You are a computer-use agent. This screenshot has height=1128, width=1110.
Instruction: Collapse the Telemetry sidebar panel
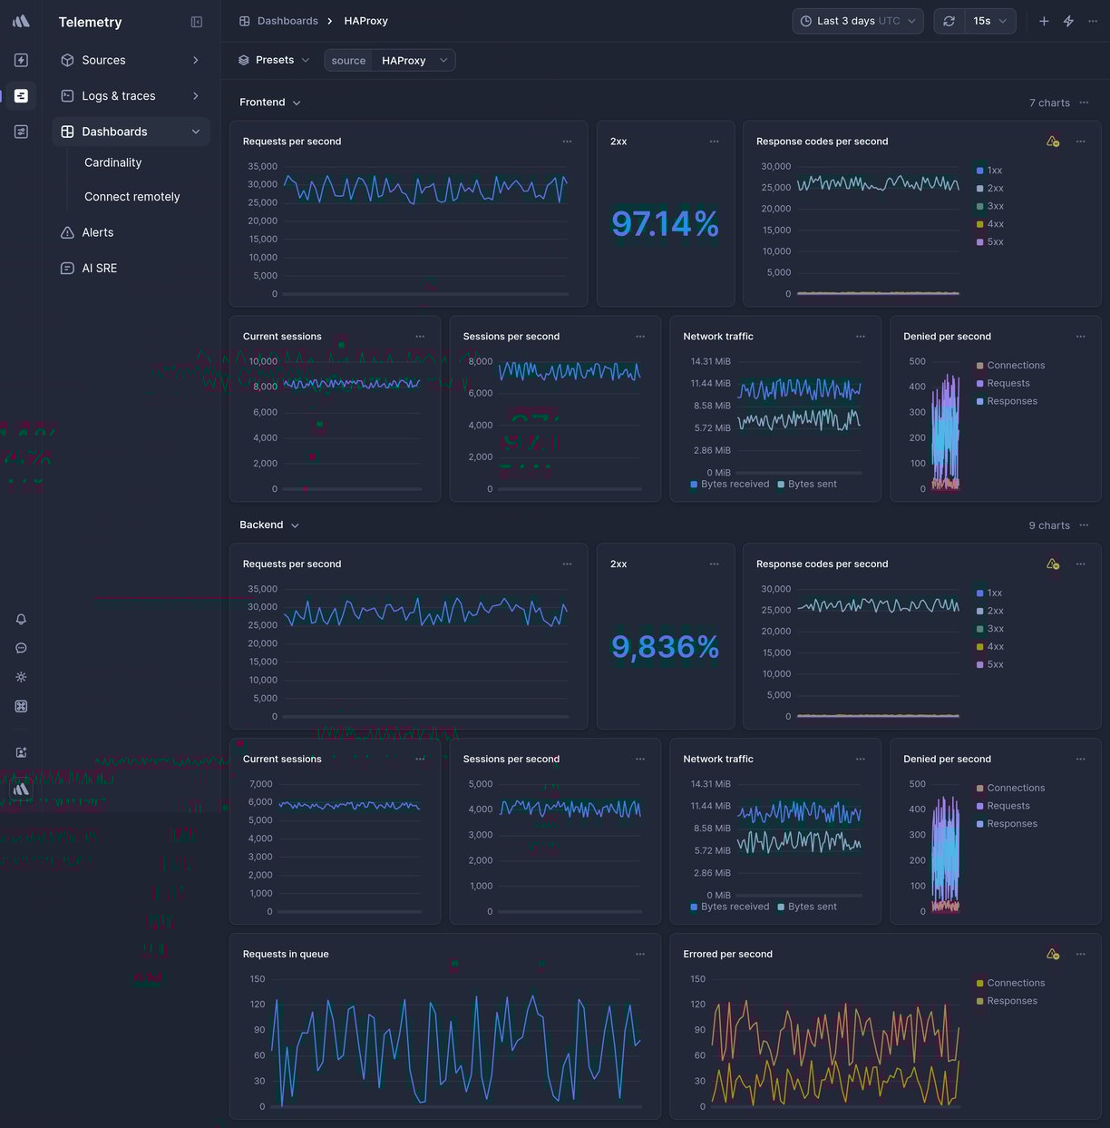tap(197, 22)
